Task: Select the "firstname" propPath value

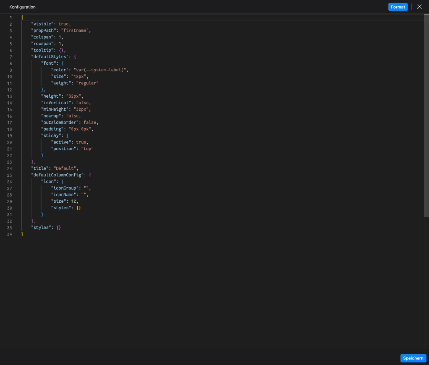Action: click(x=75, y=30)
